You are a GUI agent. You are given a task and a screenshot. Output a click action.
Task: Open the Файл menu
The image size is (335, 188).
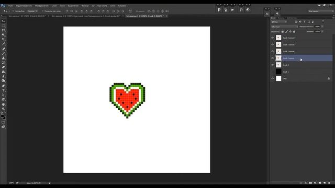click(10, 6)
